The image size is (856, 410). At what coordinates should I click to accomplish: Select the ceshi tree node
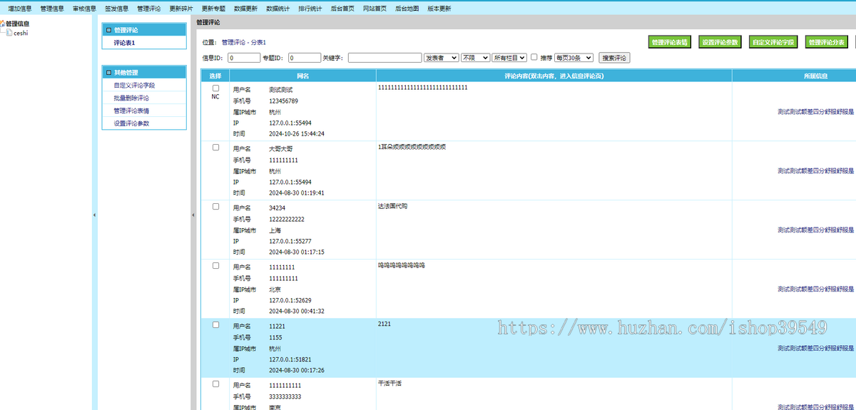click(21, 33)
